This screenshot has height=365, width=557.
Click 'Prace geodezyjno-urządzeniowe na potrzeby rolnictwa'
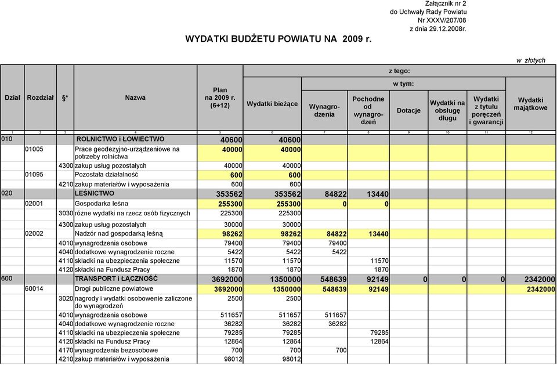click(127, 153)
